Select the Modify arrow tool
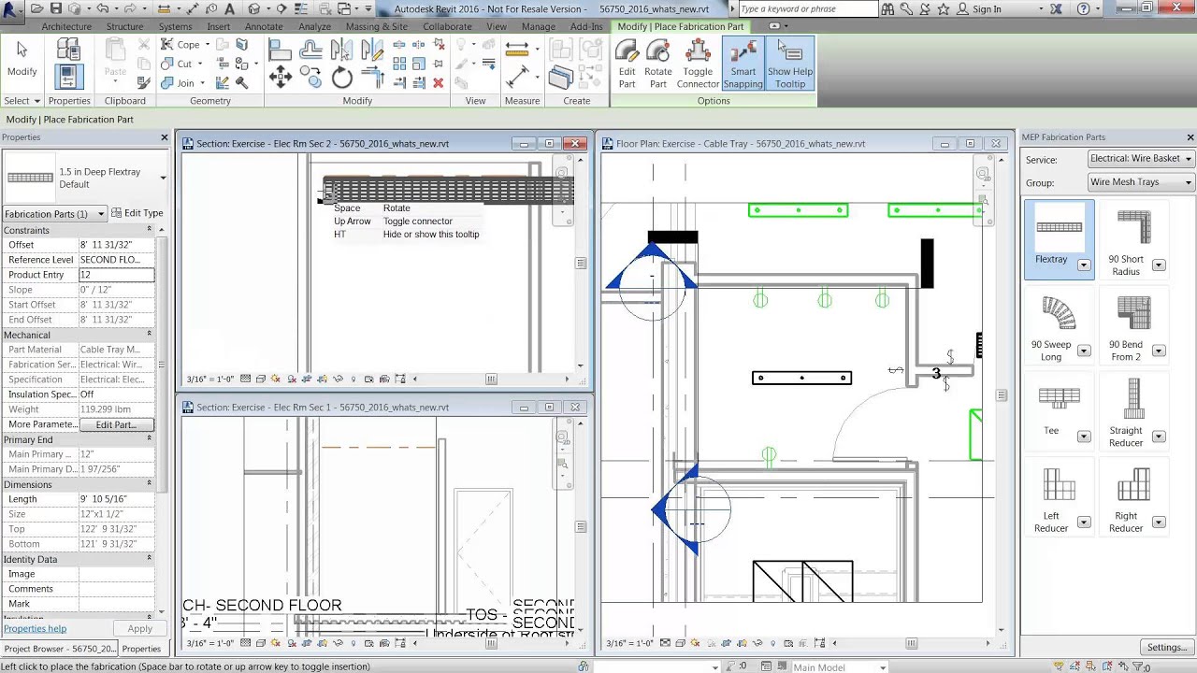 22,59
